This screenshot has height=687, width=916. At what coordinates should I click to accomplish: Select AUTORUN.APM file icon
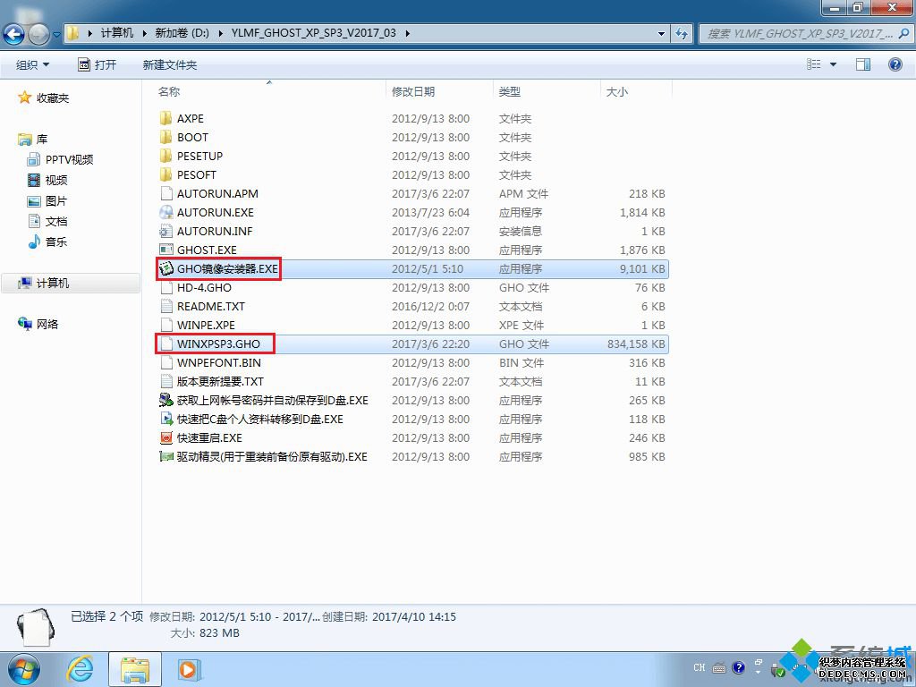click(x=166, y=193)
